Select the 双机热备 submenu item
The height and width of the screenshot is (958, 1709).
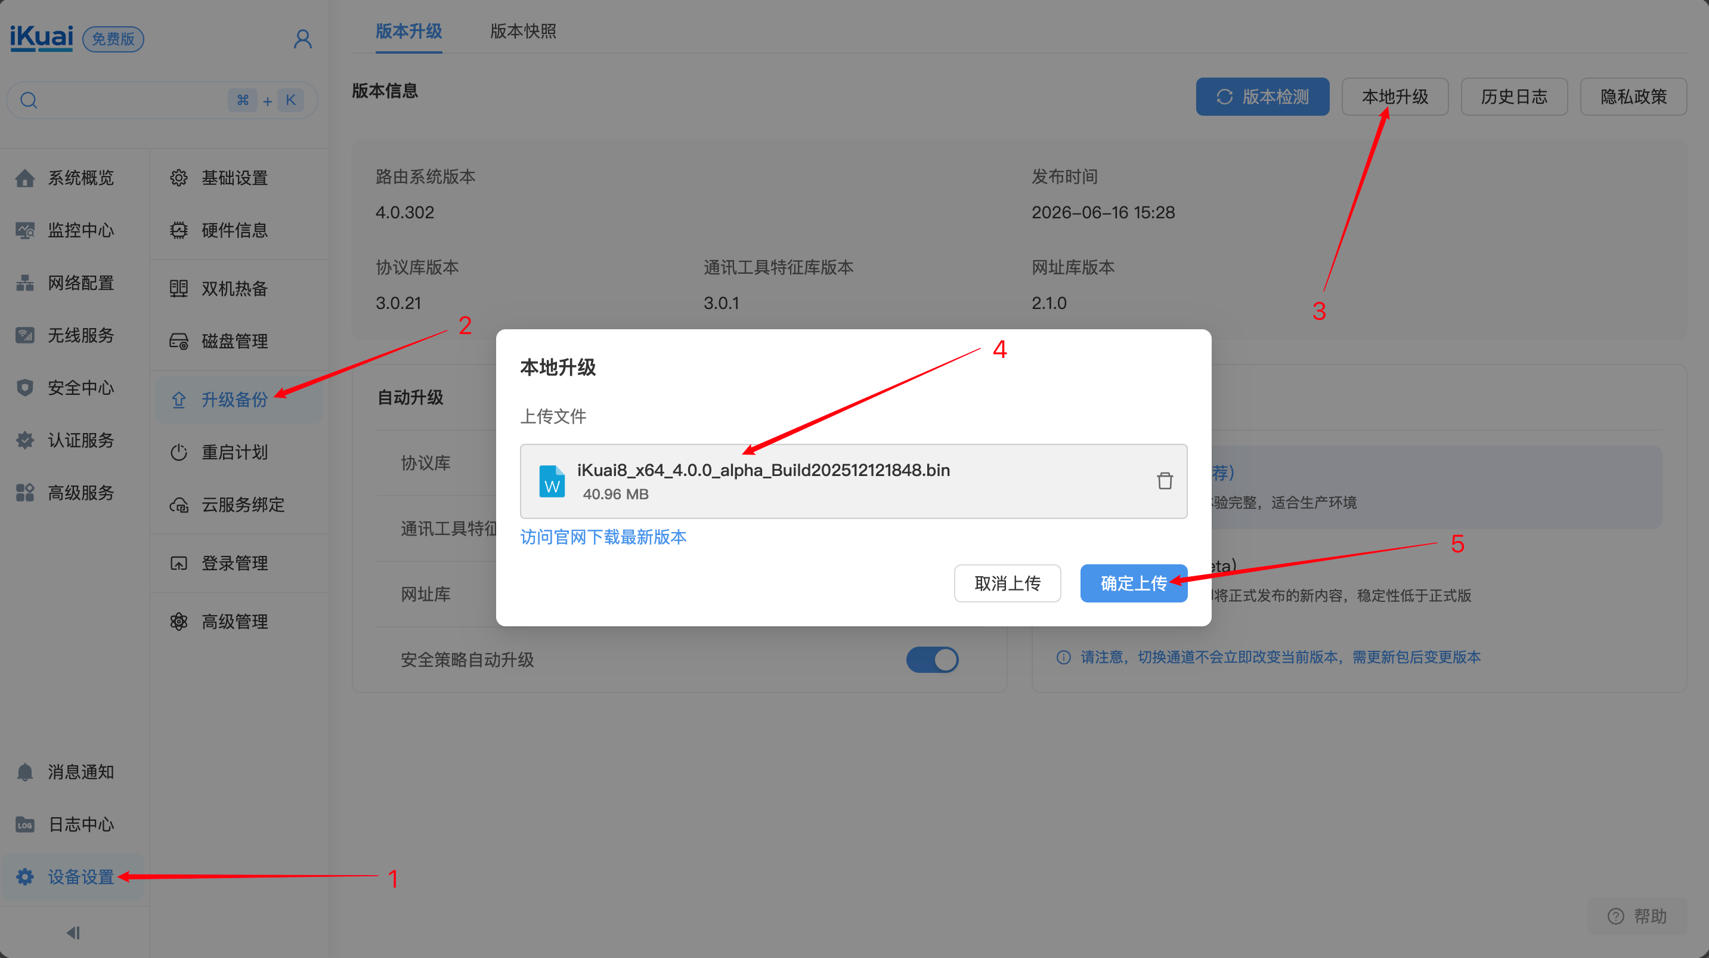click(239, 289)
